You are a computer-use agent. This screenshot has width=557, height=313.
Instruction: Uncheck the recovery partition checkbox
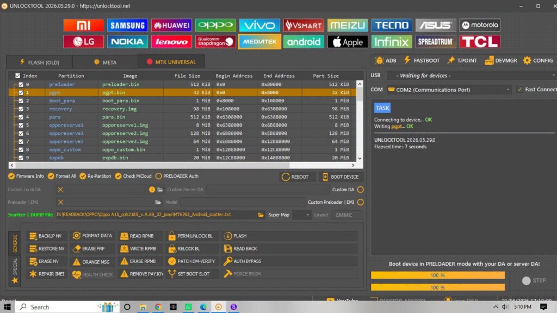pyautogui.click(x=21, y=109)
